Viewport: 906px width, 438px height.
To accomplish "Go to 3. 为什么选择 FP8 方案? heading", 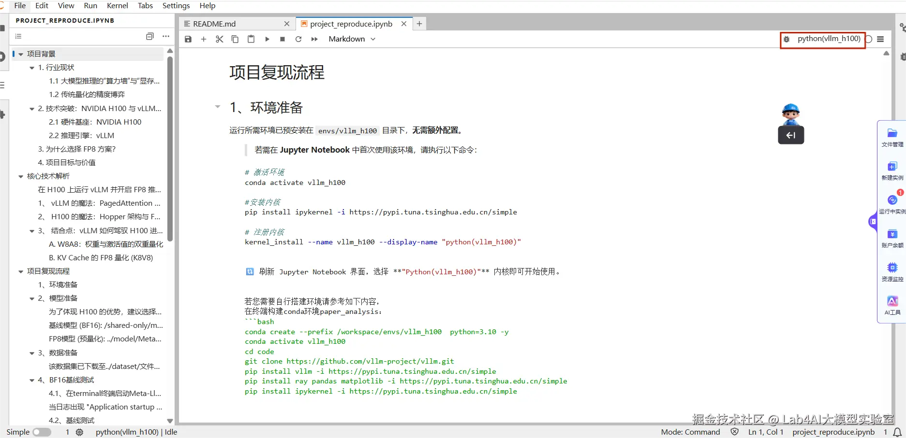I will pos(77,149).
